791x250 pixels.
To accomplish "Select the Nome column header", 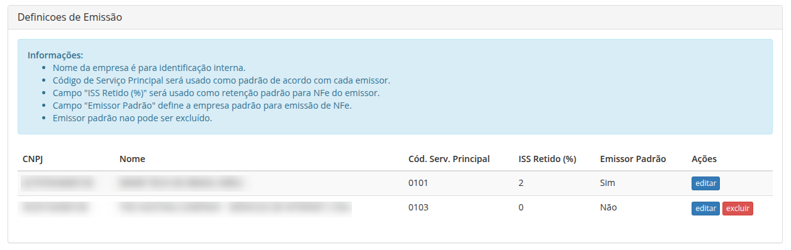I will pos(132,159).
